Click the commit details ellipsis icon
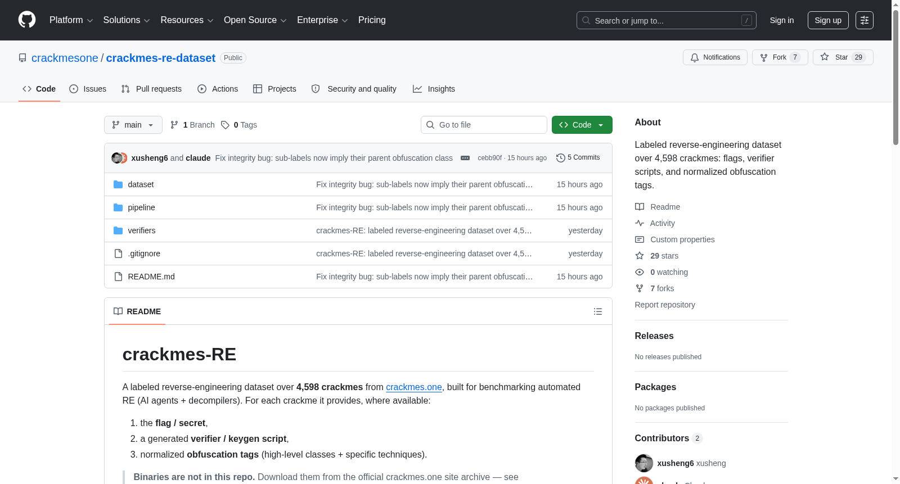The height and width of the screenshot is (484, 900). (x=465, y=158)
